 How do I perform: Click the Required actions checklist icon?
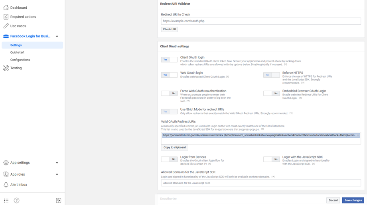click(6, 17)
